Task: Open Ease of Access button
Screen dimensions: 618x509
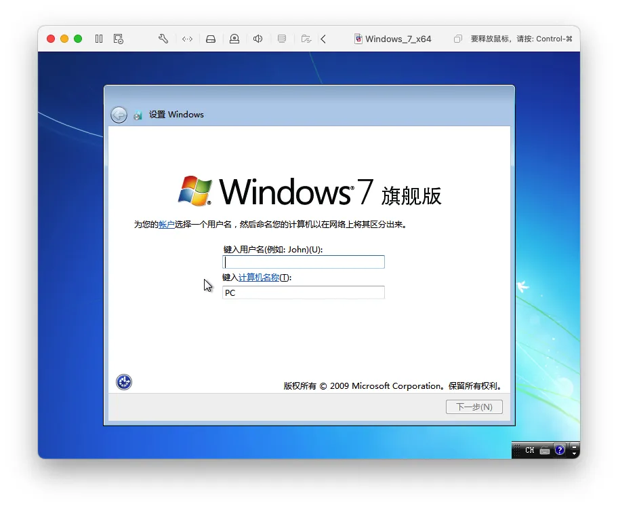Action: tap(124, 382)
